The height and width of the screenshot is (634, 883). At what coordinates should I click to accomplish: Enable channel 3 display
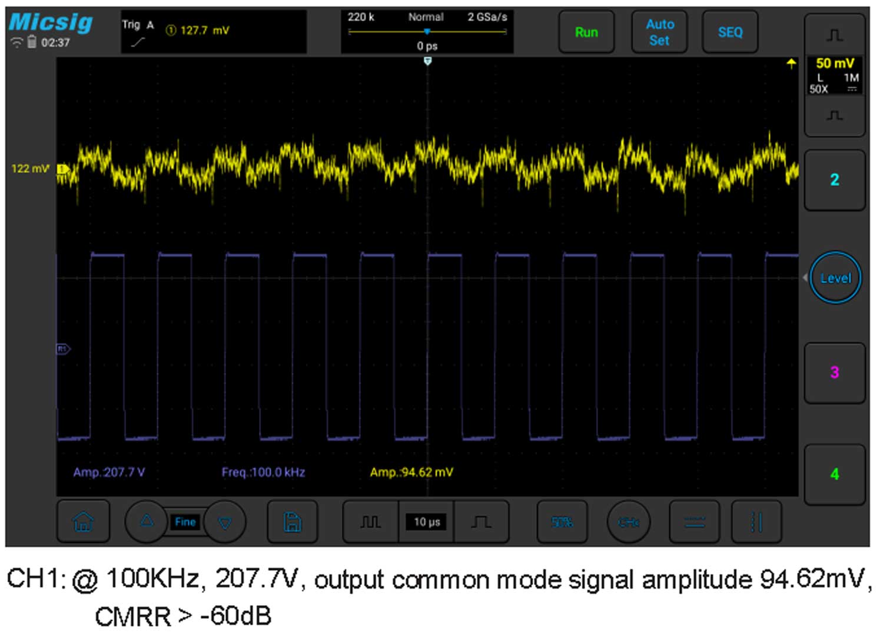tap(834, 373)
